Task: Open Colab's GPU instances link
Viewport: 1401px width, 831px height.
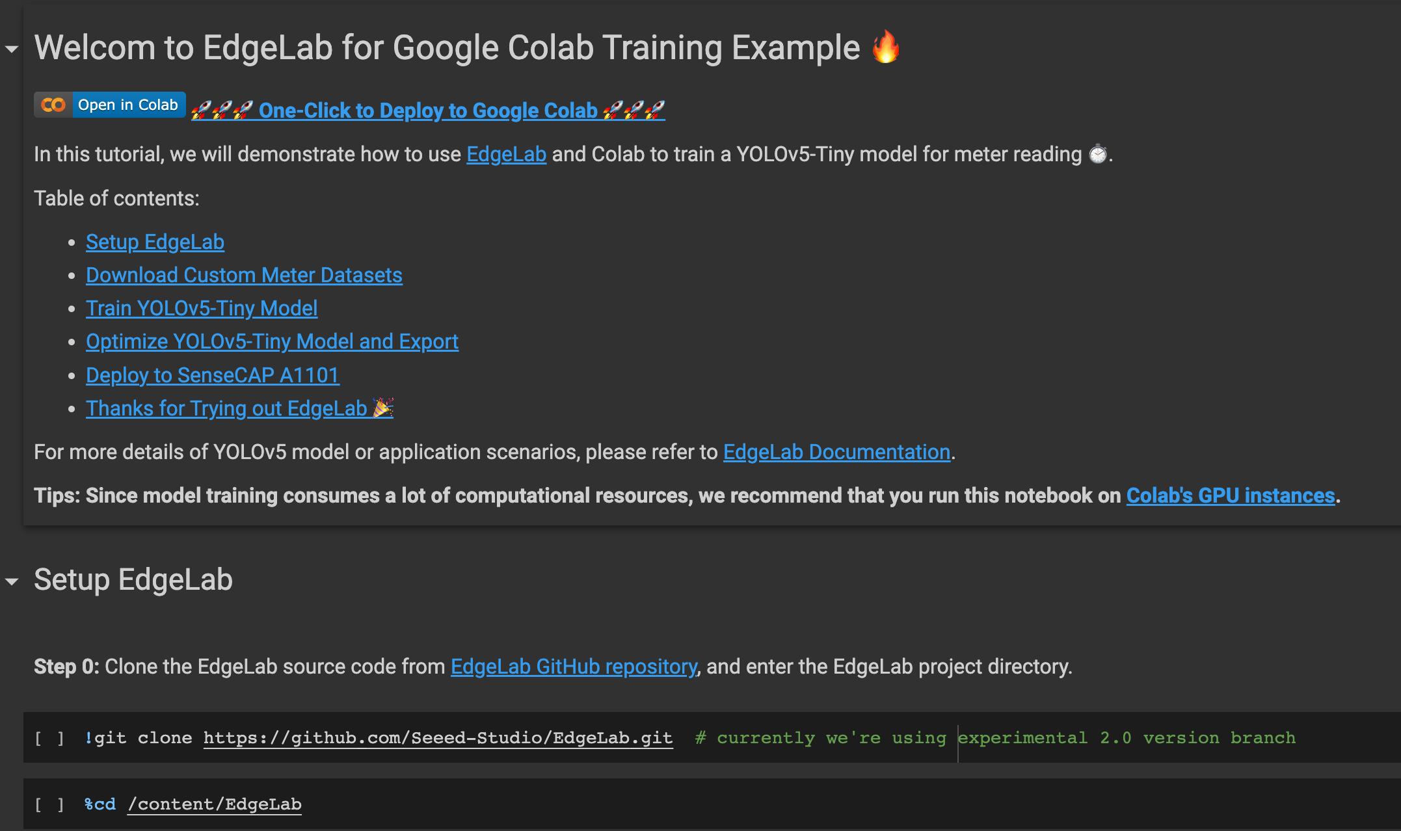Action: pos(1231,495)
